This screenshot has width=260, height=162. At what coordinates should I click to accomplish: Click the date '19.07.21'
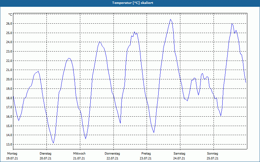point(12,158)
